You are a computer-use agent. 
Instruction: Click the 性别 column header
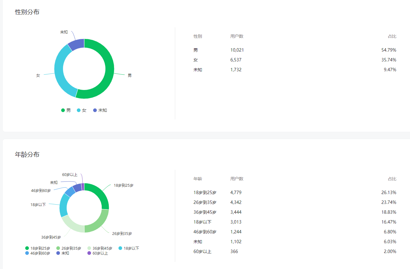tap(198, 36)
